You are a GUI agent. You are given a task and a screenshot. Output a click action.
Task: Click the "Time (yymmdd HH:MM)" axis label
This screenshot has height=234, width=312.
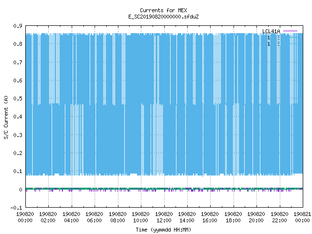pos(163,230)
